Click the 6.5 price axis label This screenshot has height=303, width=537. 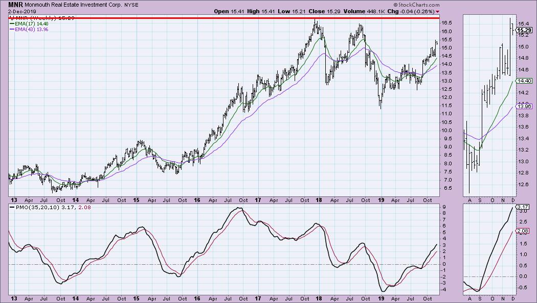coord(447,188)
